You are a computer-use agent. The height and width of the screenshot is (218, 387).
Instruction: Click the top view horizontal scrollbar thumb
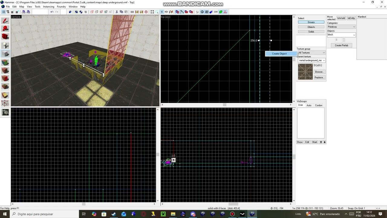point(224,105)
